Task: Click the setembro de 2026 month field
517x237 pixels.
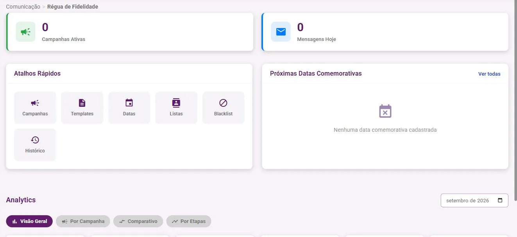Action: coord(474,200)
